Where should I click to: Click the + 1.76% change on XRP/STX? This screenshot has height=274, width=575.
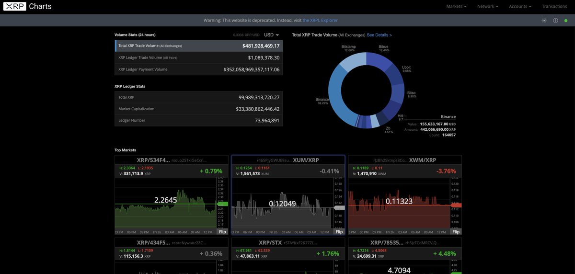coord(328,253)
